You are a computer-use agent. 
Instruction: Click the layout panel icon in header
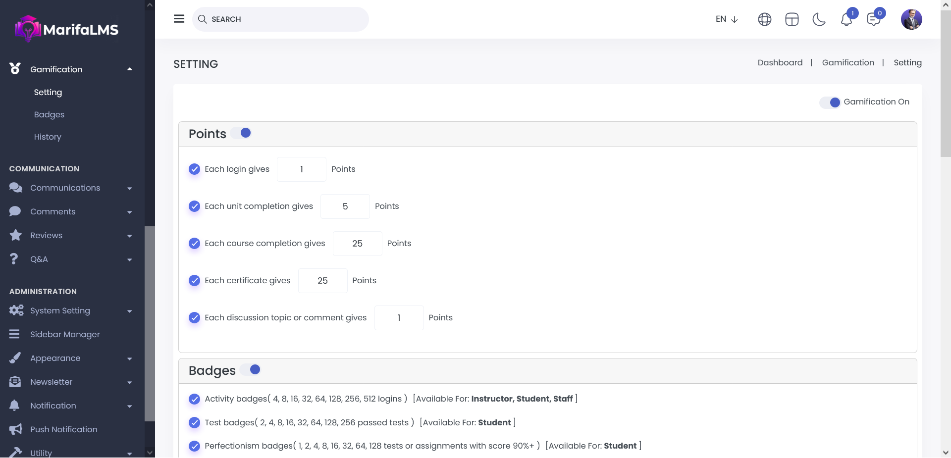coord(792,19)
